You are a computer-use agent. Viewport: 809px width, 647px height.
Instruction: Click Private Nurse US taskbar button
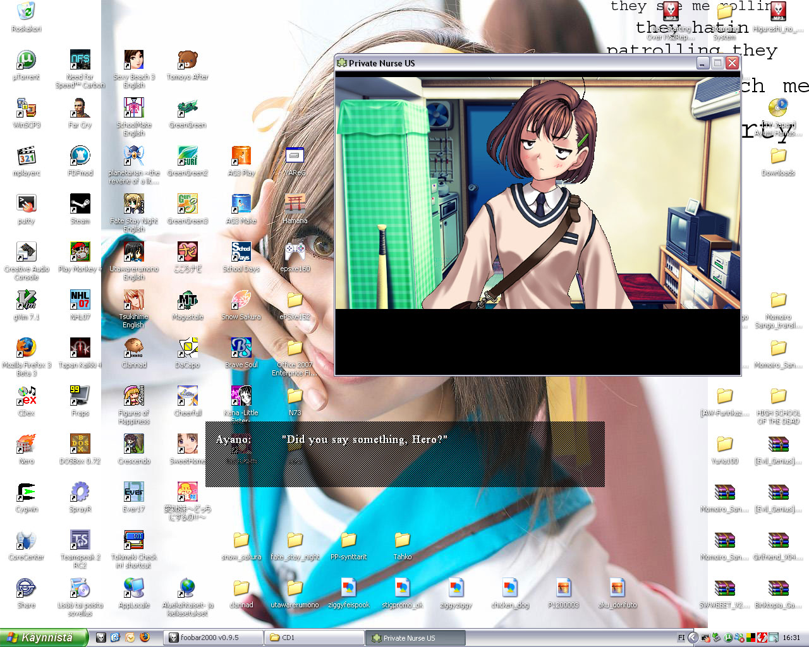point(416,638)
